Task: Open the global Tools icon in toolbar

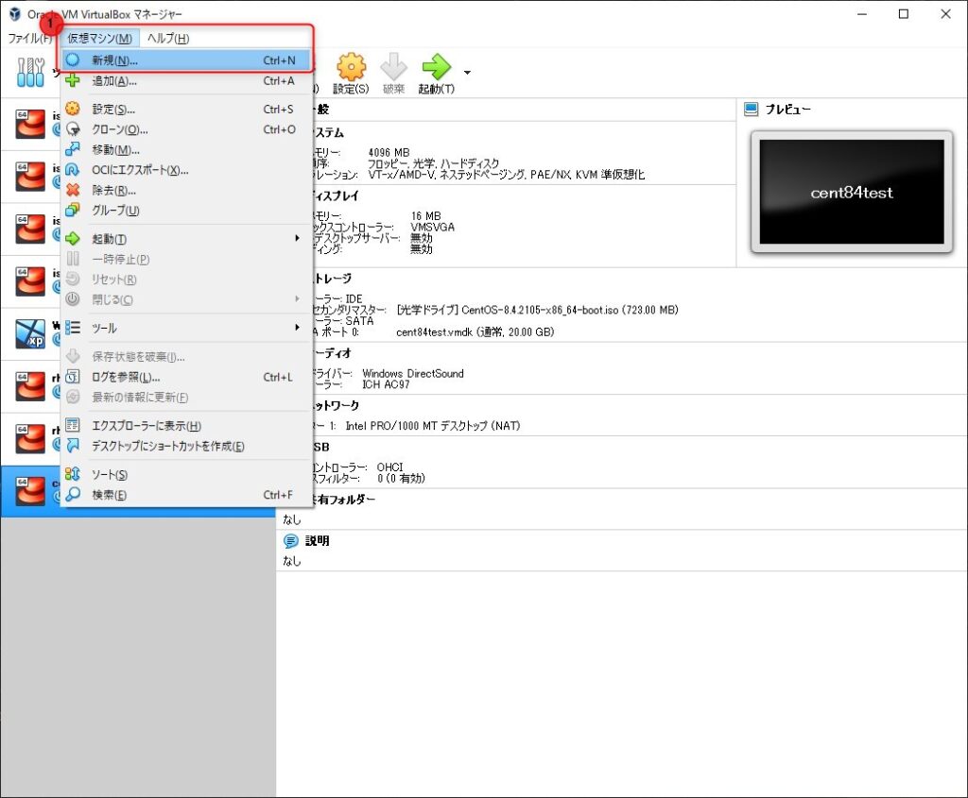Action: tap(31, 72)
